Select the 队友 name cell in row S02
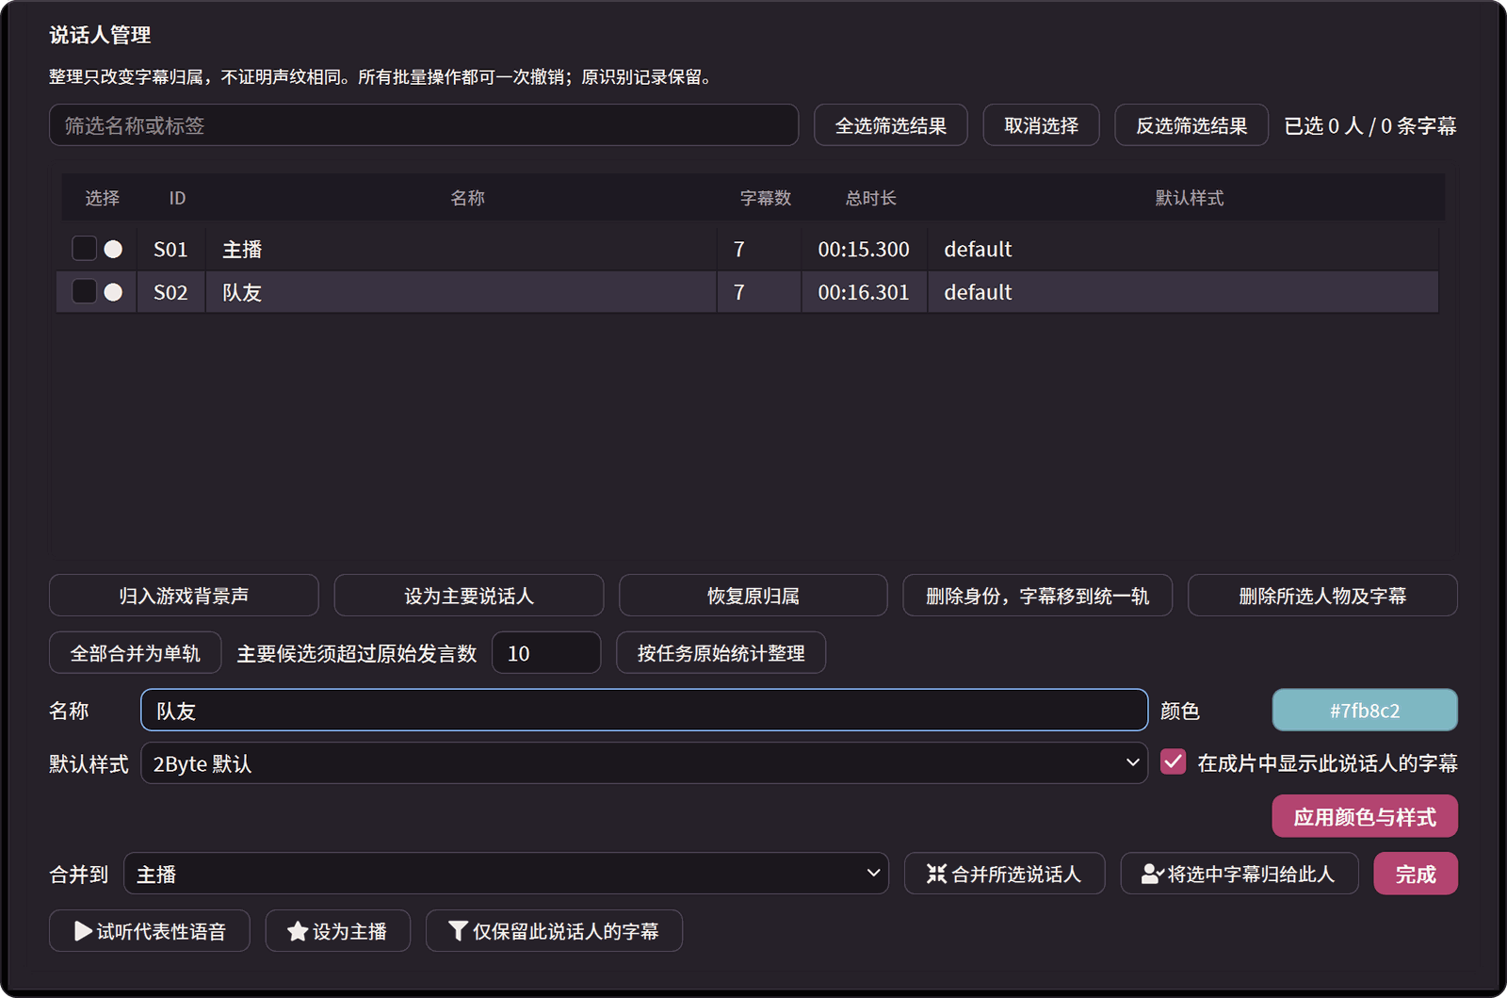 462,292
